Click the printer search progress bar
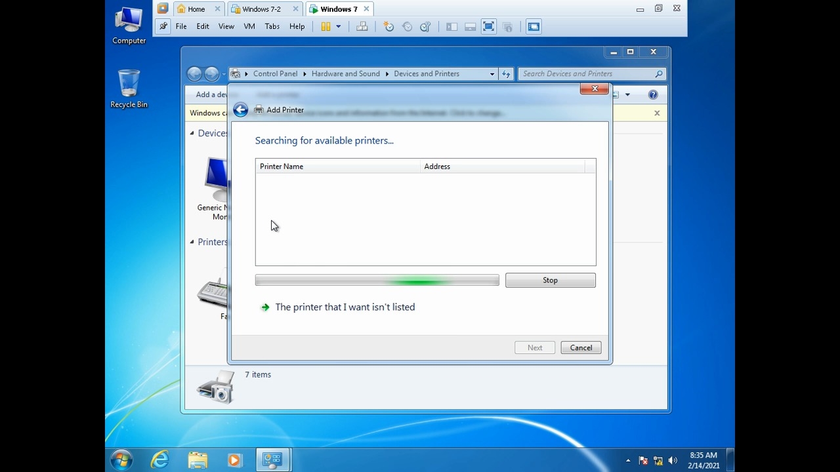The height and width of the screenshot is (472, 840). click(x=377, y=281)
